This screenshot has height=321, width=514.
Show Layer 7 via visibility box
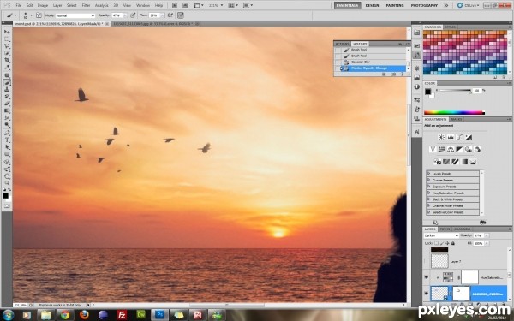(x=426, y=261)
